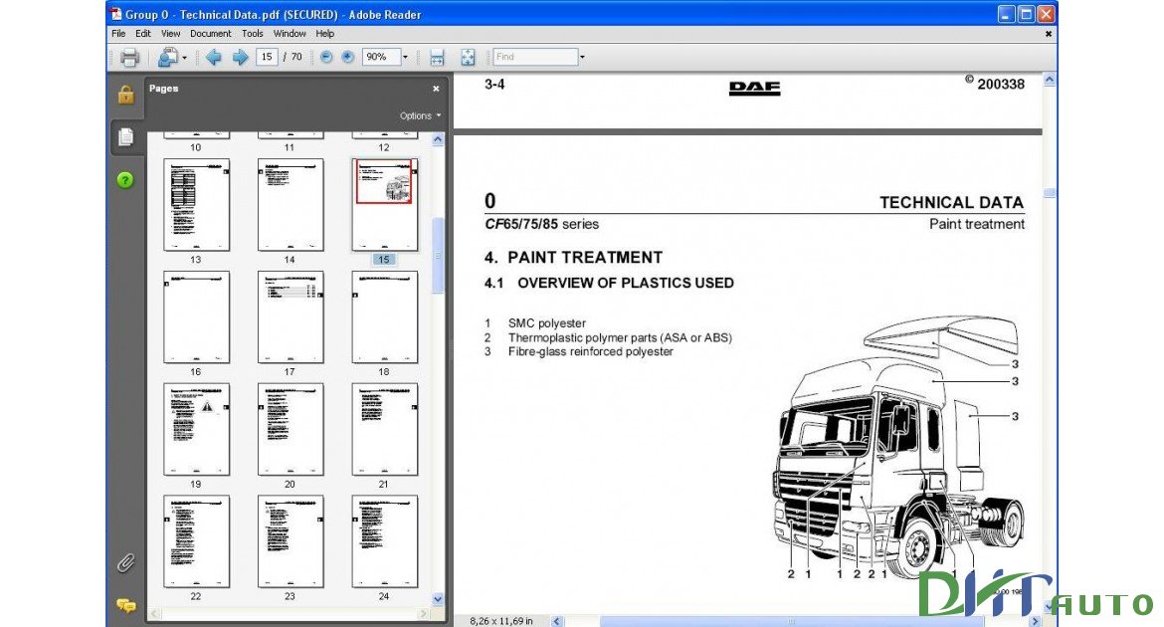This screenshot has height=627, width=1164.
Task: Go to the next page
Action: [240, 57]
